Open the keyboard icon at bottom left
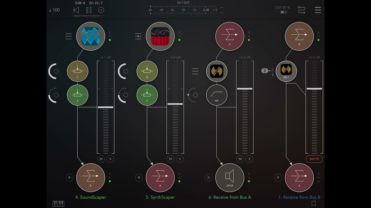This screenshot has width=371, height=208. [x=58, y=204]
